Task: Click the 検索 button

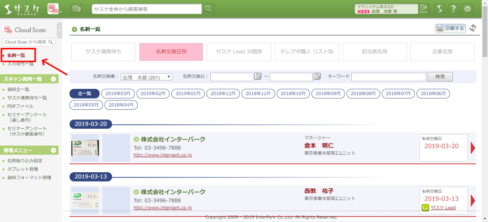Action: (440, 77)
